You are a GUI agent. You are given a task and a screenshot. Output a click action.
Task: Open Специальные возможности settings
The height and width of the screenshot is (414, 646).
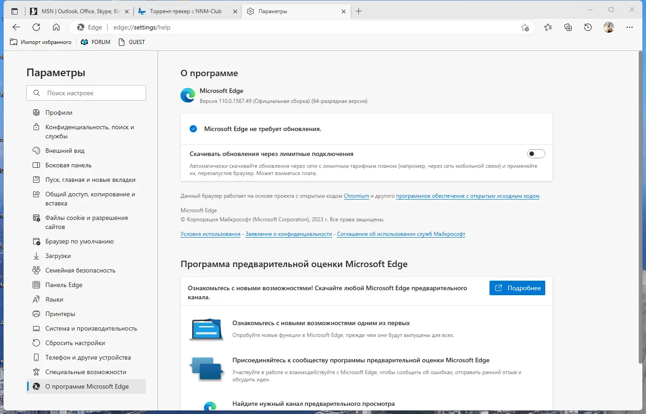(86, 372)
